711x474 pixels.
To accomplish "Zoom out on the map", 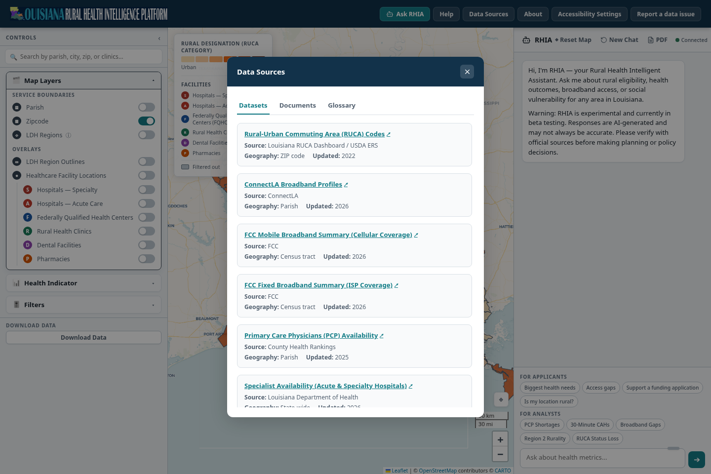I will (x=500, y=454).
